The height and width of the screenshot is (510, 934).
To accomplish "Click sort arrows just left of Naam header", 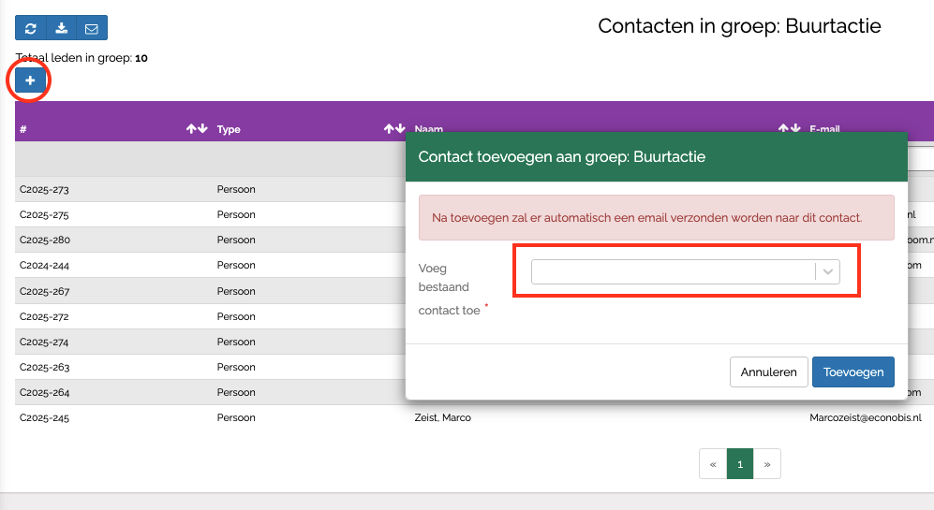I will tap(394, 129).
